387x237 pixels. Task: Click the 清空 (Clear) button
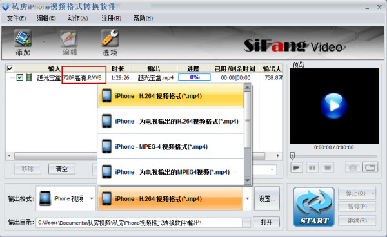tap(62, 169)
